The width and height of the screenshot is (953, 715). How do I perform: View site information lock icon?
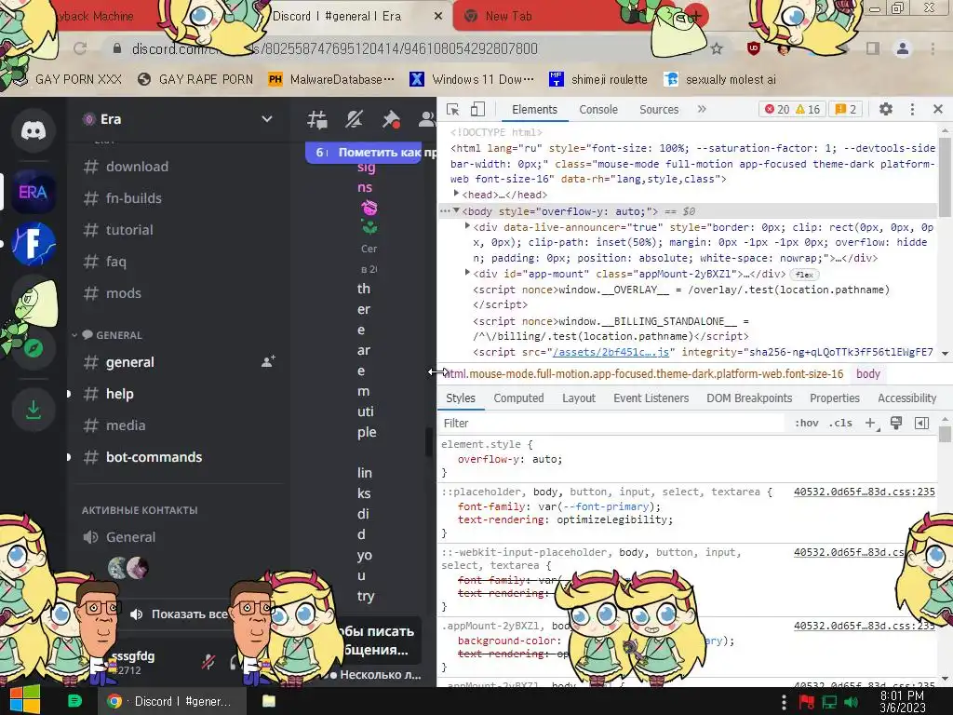point(117,48)
